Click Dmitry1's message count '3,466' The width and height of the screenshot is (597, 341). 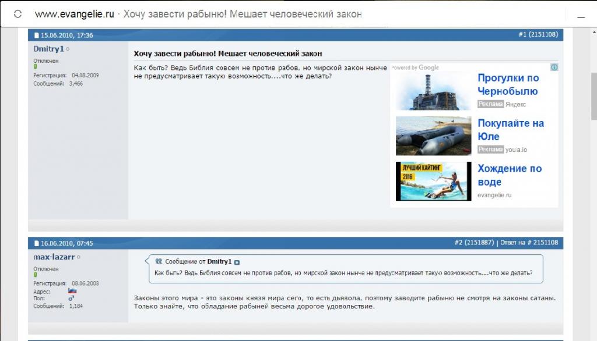(x=76, y=84)
